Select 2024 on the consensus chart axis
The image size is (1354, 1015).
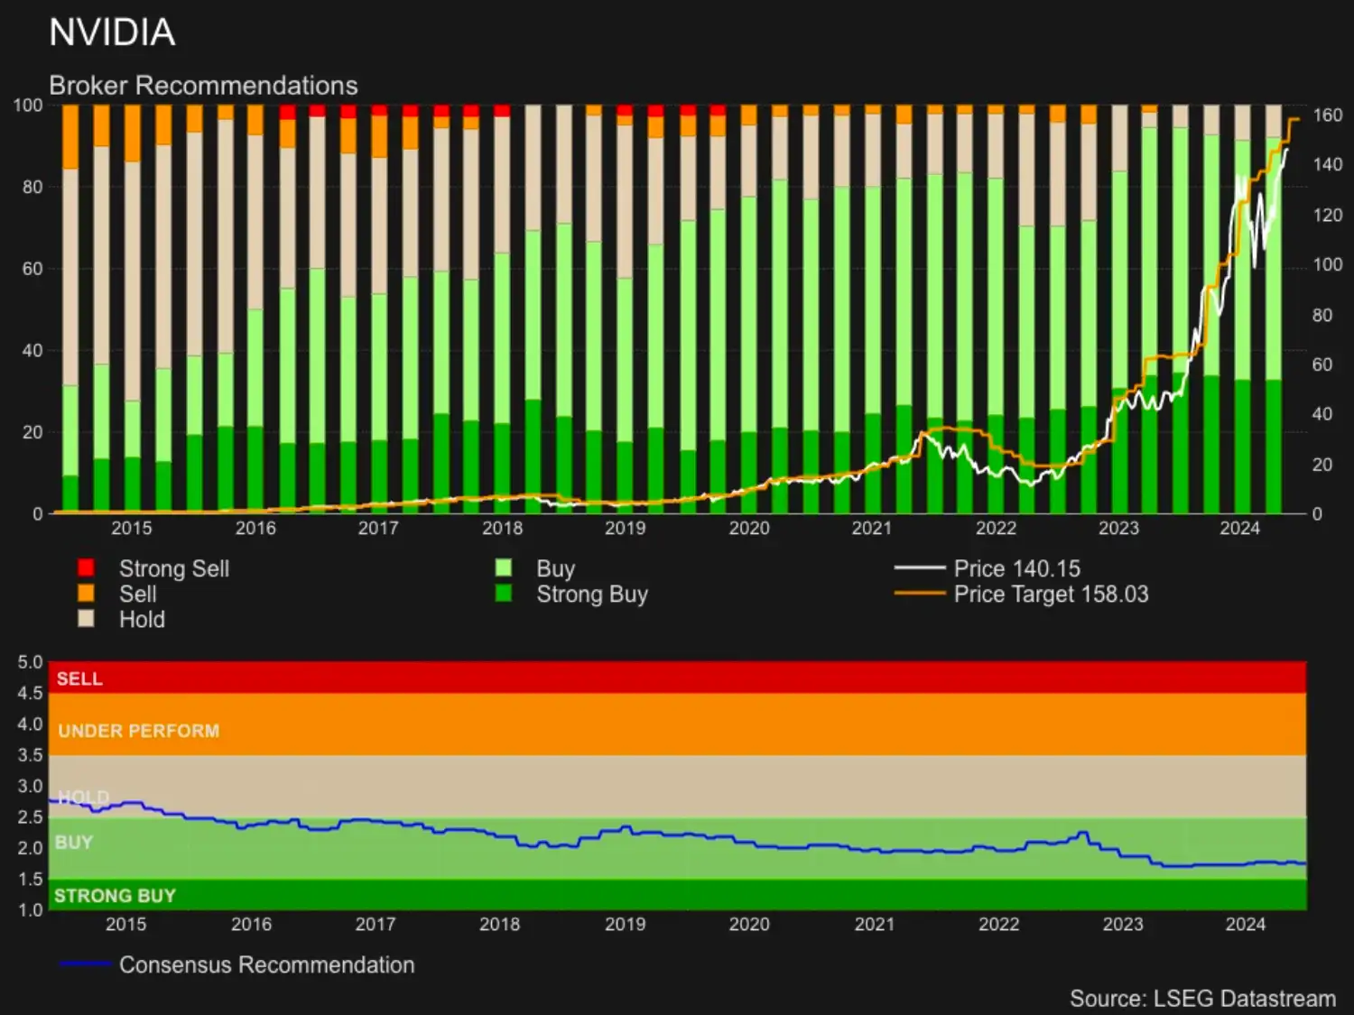(x=1246, y=924)
